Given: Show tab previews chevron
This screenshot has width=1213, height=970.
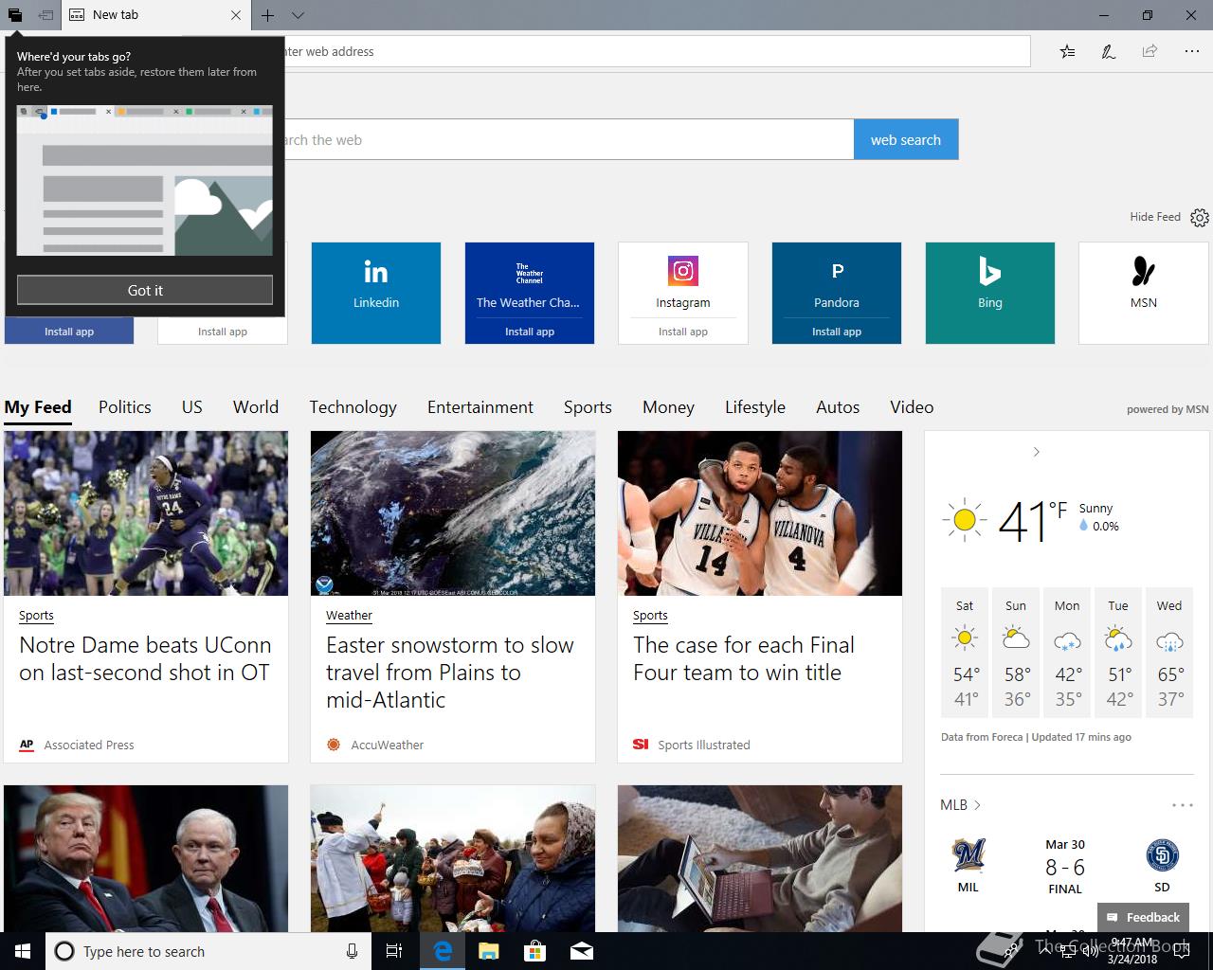Looking at the screenshot, I should tap(298, 15).
